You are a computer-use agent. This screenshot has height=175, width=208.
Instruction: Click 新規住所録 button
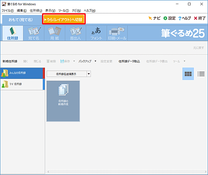tap(10, 61)
